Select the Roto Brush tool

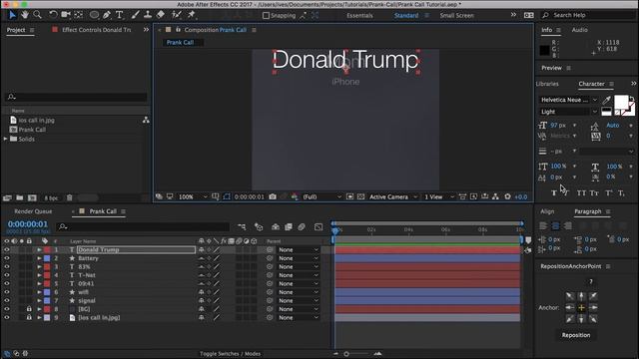pos(177,15)
